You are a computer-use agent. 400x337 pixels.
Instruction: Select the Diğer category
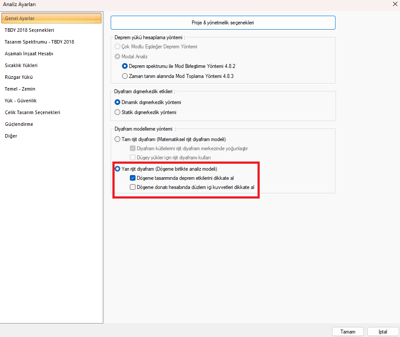click(x=11, y=136)
